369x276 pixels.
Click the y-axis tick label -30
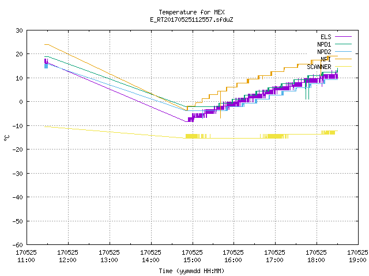(18, 174)
